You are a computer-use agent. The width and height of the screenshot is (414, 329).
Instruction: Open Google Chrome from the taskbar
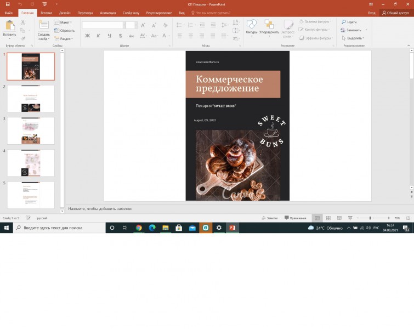pyautogui.click(x=139, y=228)
